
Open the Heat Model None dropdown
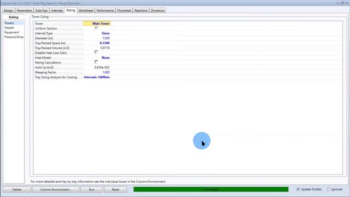pos(97,57)
